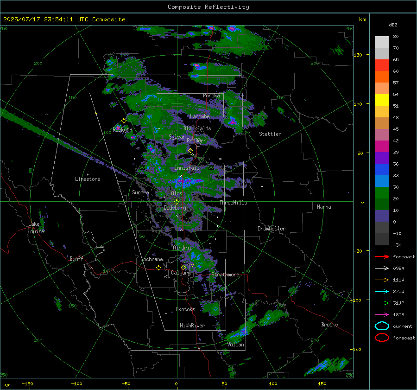
Task: Click the Lake Louise label
Action: point(36,228)
